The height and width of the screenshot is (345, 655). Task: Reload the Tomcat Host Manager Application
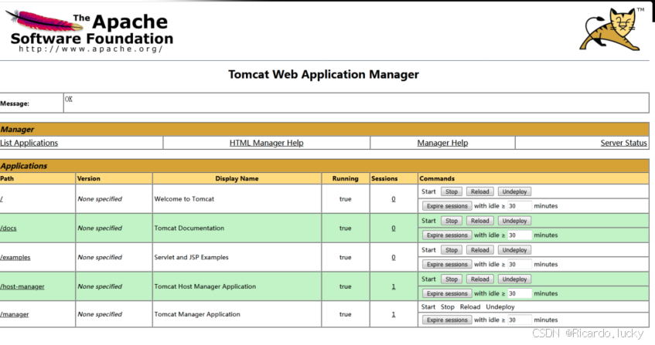(x=480, y=279)
